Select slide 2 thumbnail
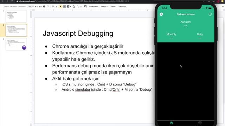225x126 pixels. click(x=16, y=30)
